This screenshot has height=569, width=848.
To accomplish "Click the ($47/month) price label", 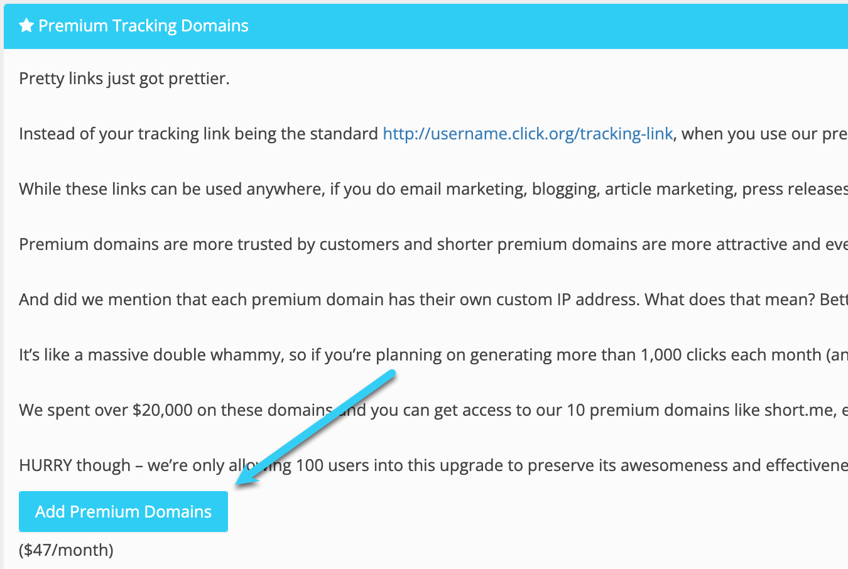I will tap(66, 550).
